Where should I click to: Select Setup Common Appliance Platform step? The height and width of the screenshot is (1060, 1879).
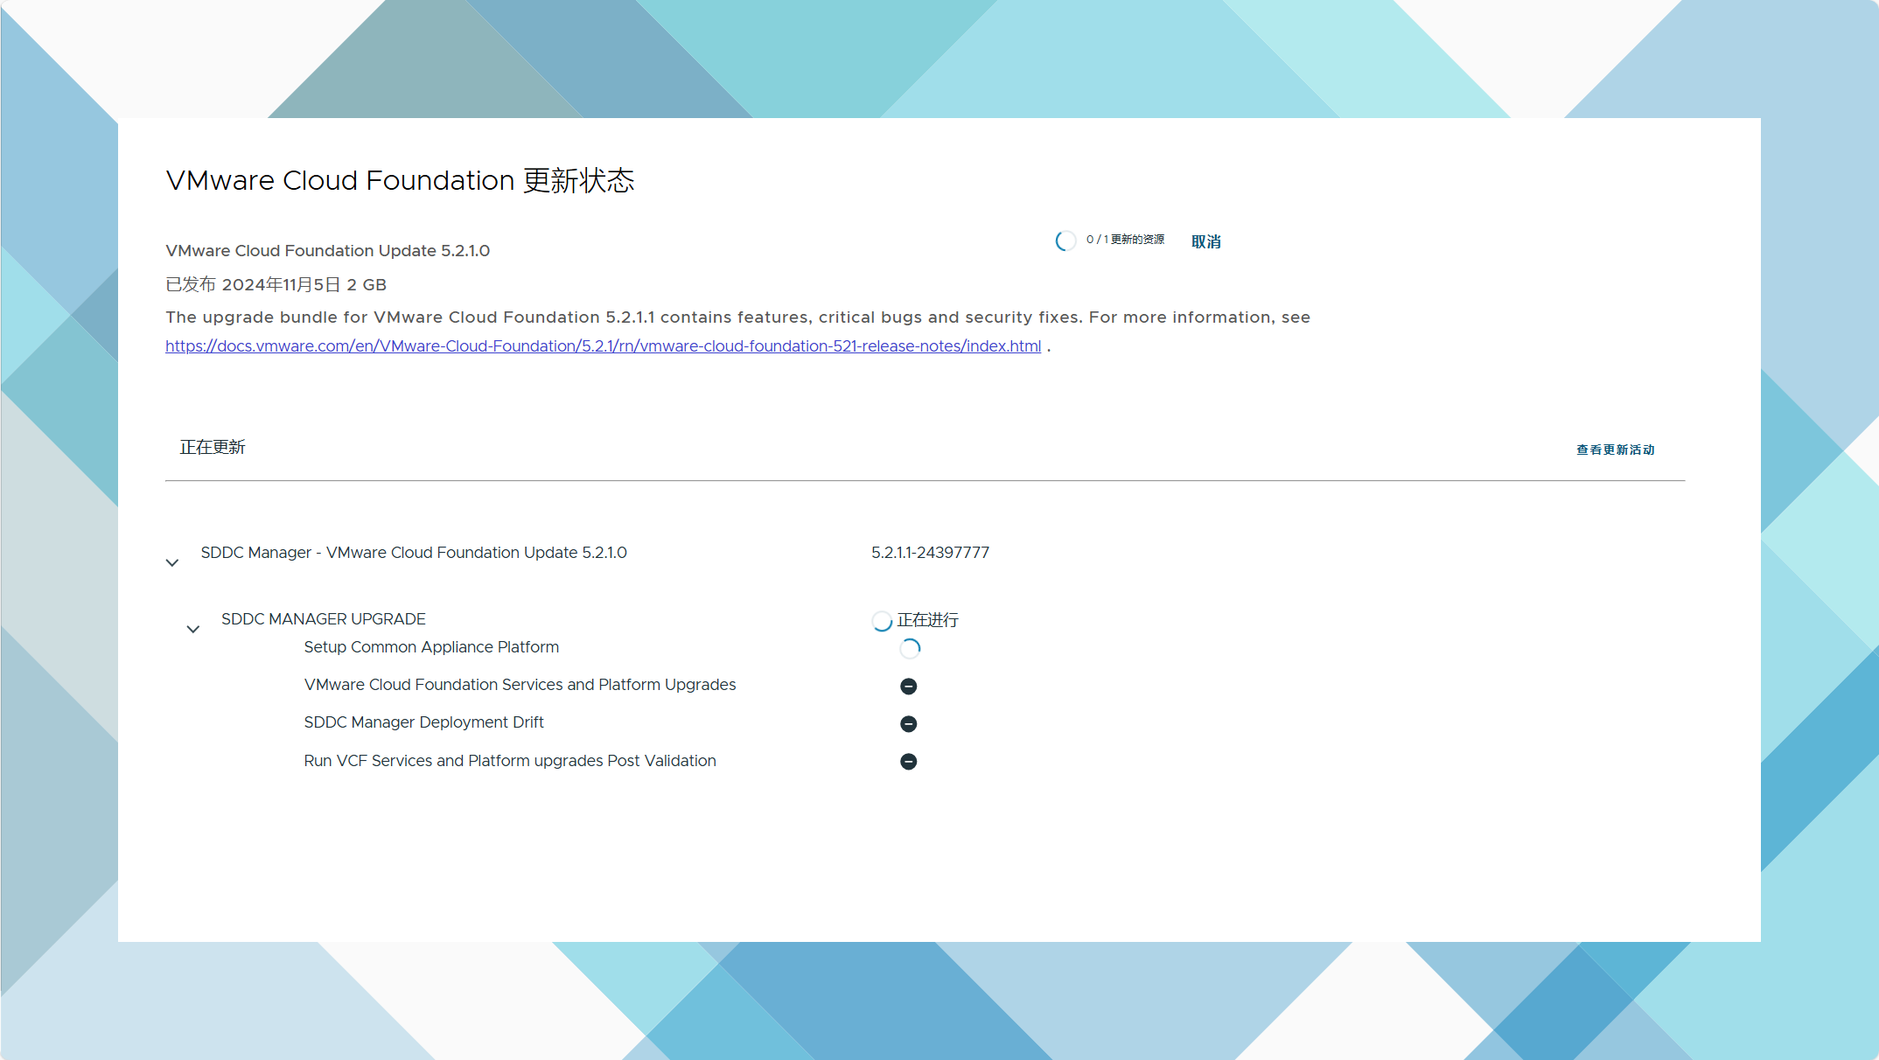click(x=431, y=647)
